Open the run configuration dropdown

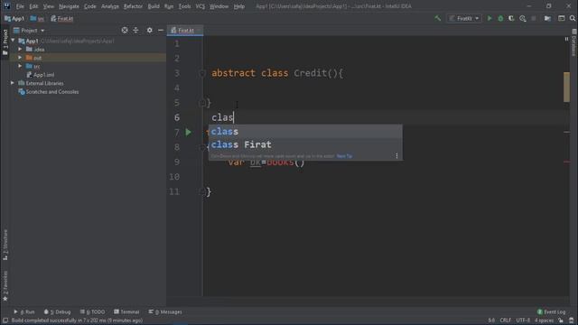pyautogui.click(x=464, y=18)
